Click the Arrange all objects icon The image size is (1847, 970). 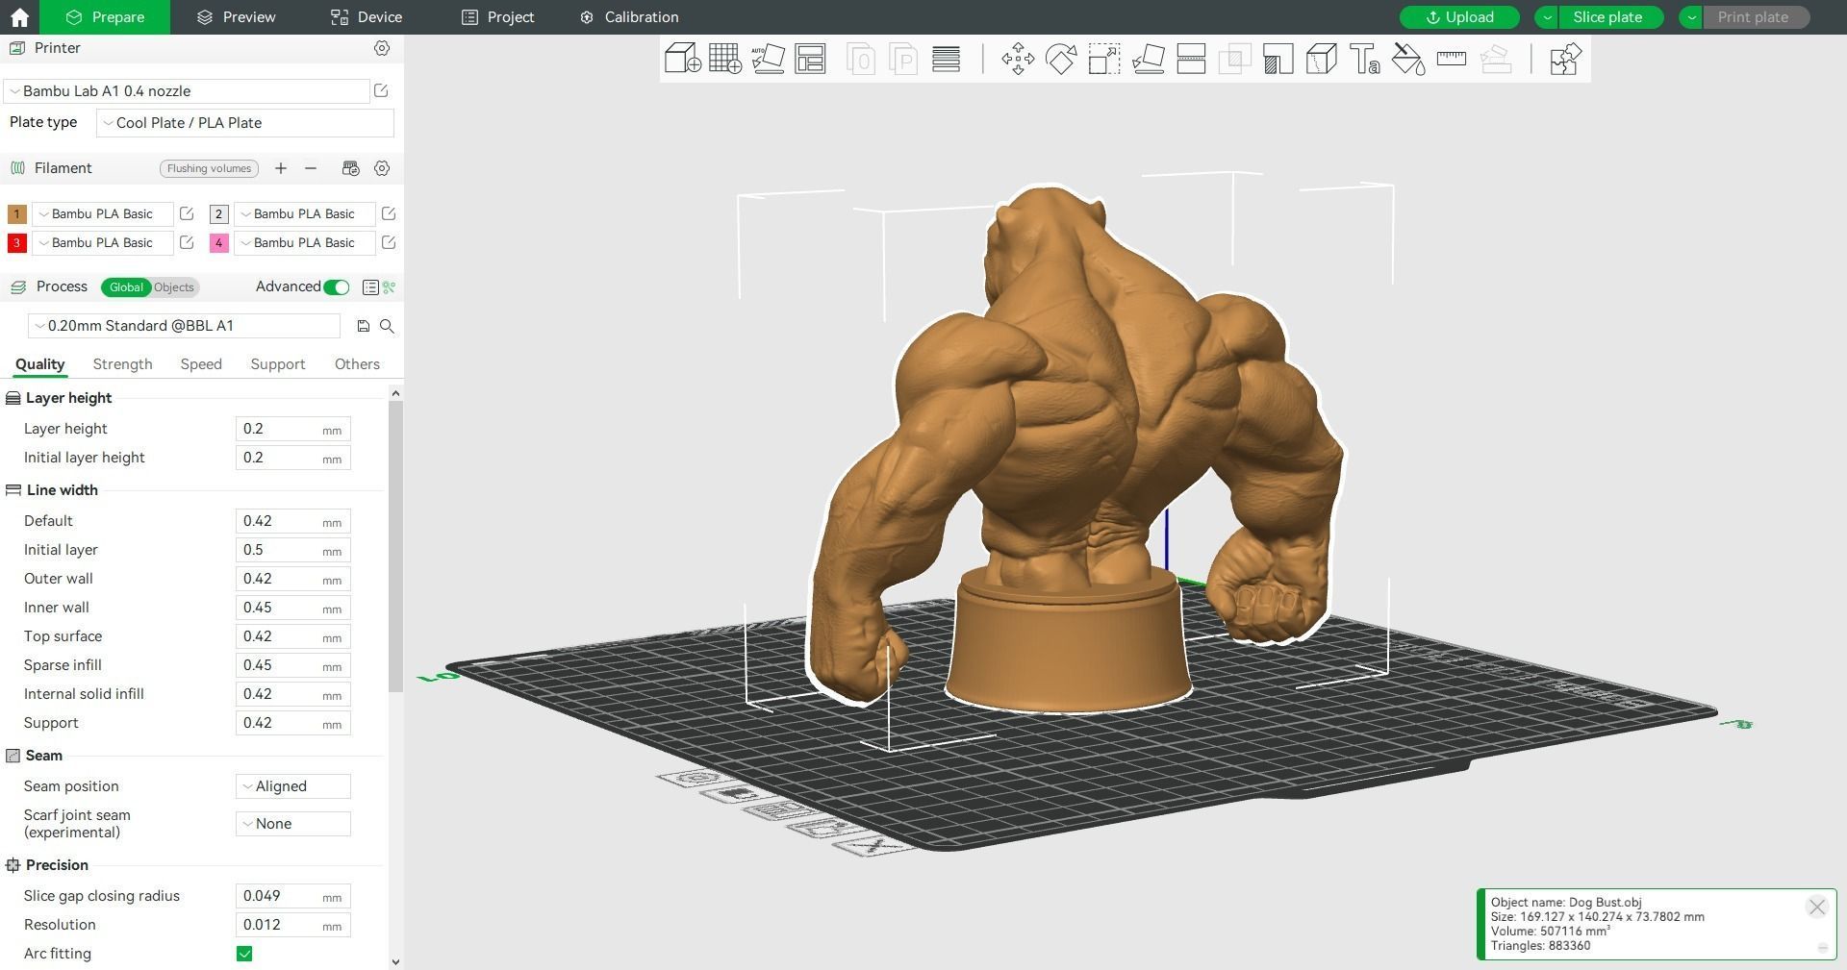click(810, 59)
